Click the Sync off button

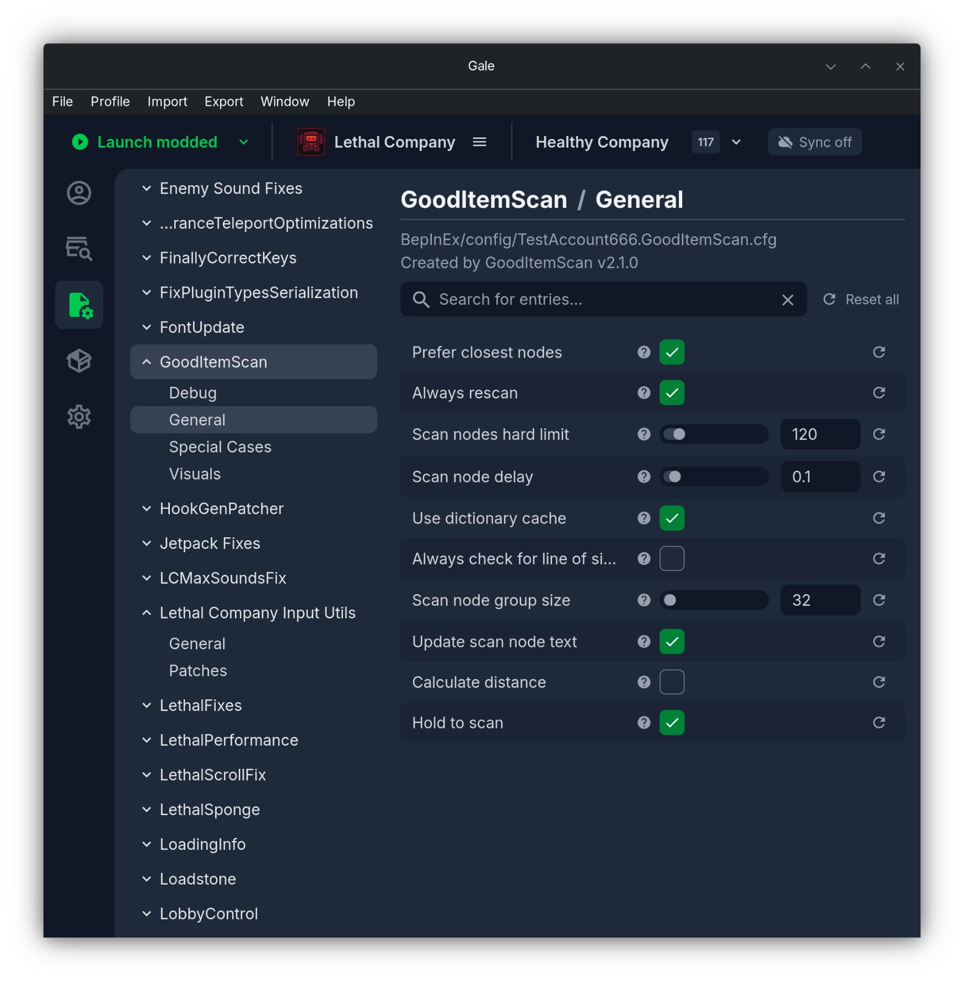[x=815, y=142]
